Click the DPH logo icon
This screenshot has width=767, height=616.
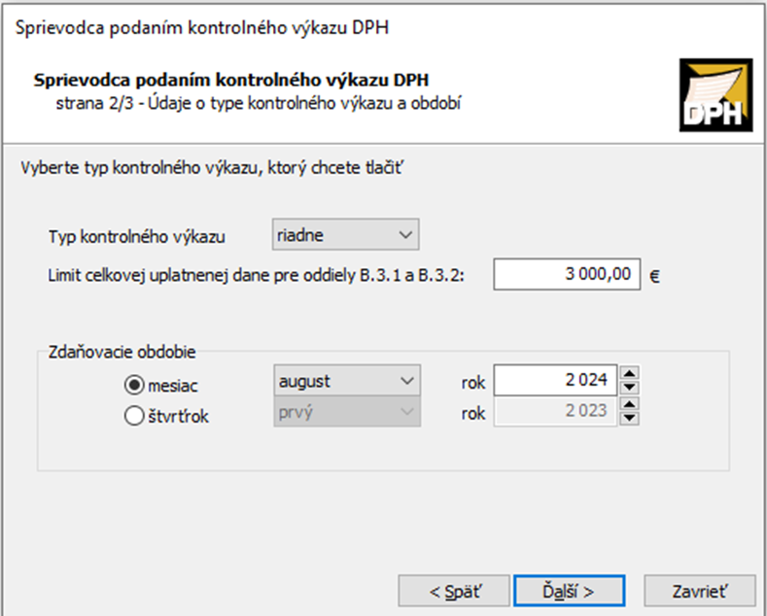715,95
